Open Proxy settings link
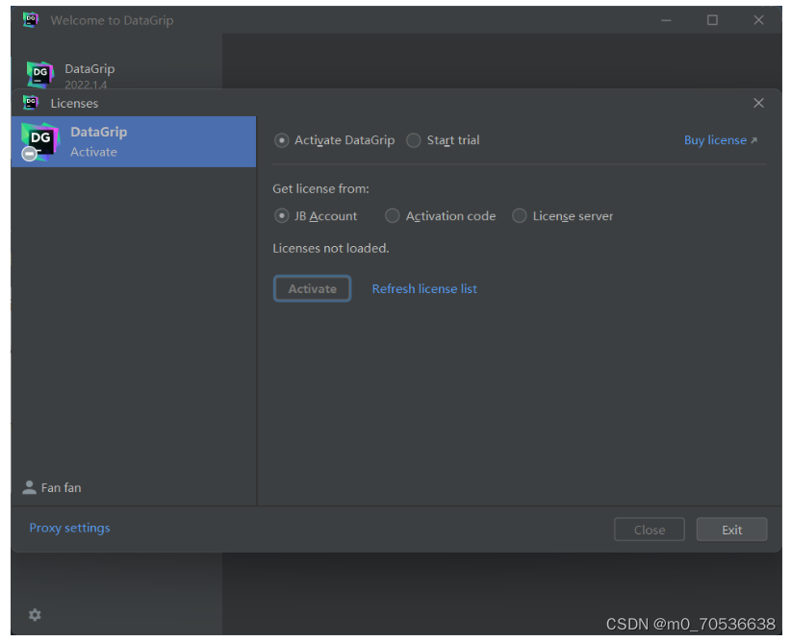The width and height of the screenshot is (791, 642). click(x=69, y=528)
